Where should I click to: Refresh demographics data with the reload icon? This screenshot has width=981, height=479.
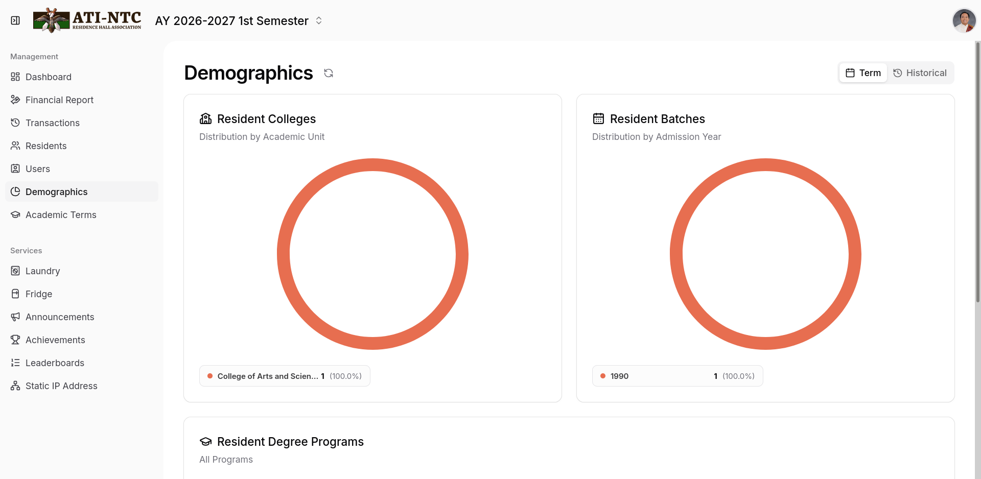[x=329, y=73]
